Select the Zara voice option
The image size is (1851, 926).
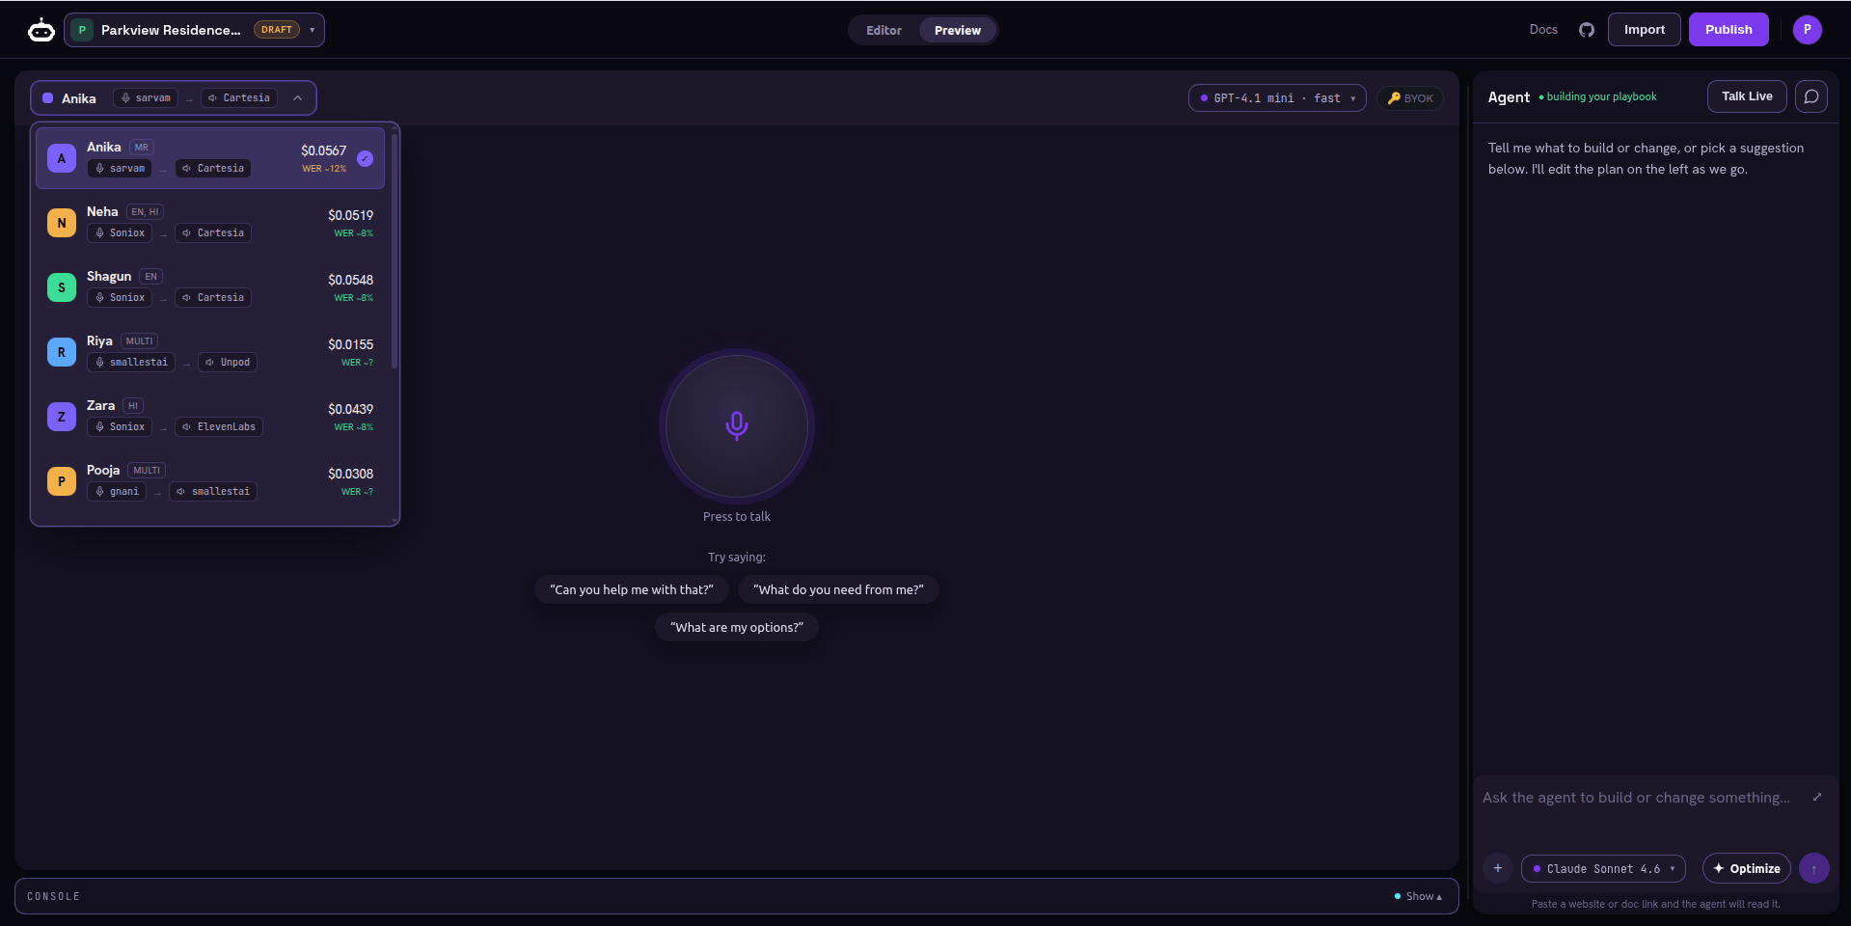[x=210, y=417]
